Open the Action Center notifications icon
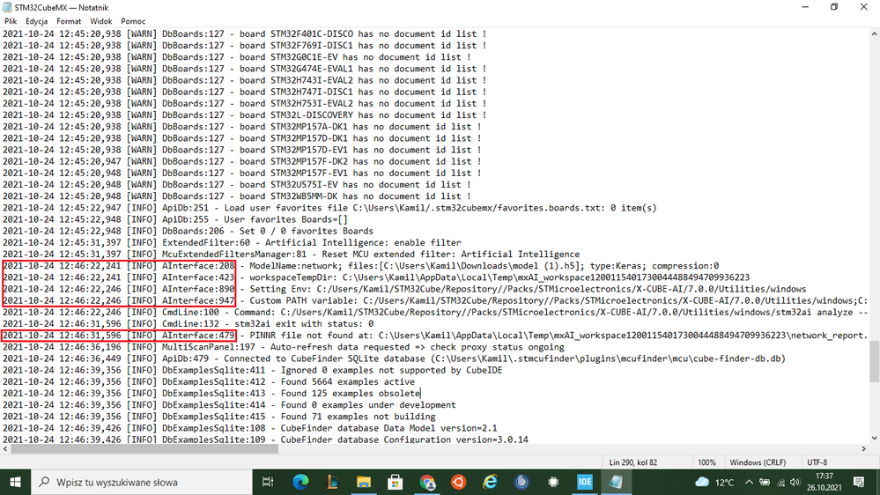 coord(859,482)
